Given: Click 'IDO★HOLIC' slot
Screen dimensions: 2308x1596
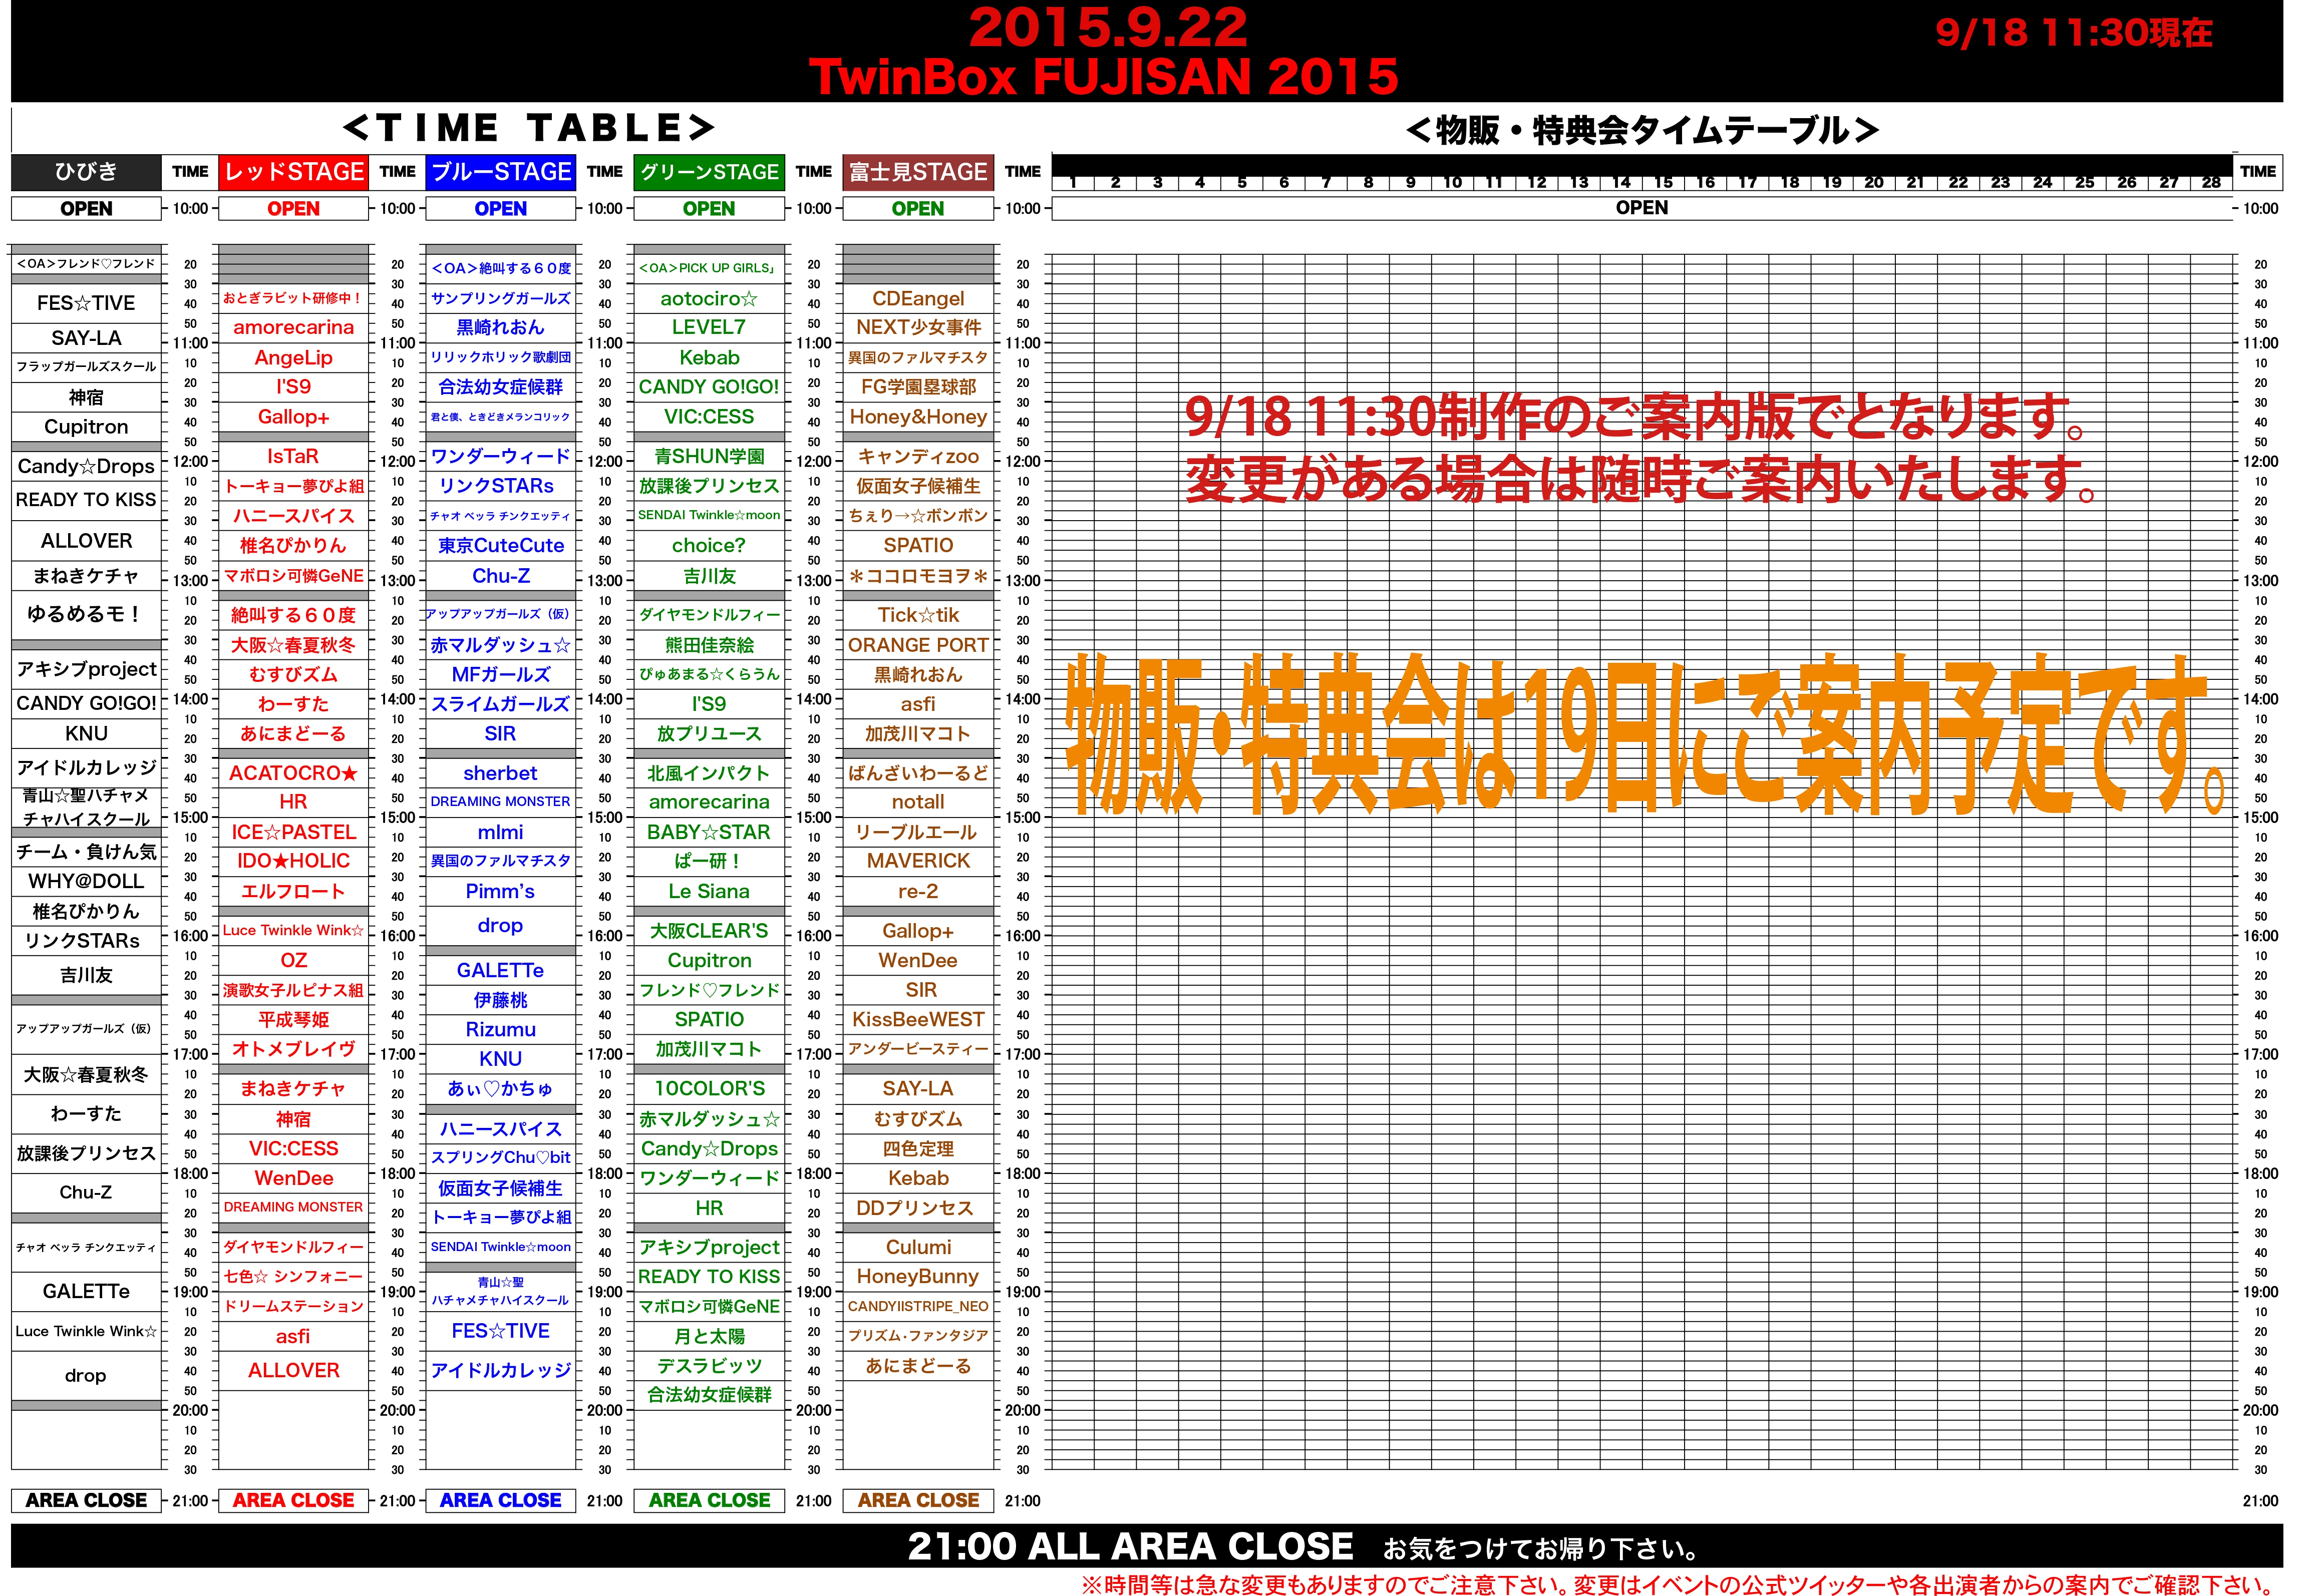Looking at the screenshot, I should pyautogui.click(x=293, y=861).
